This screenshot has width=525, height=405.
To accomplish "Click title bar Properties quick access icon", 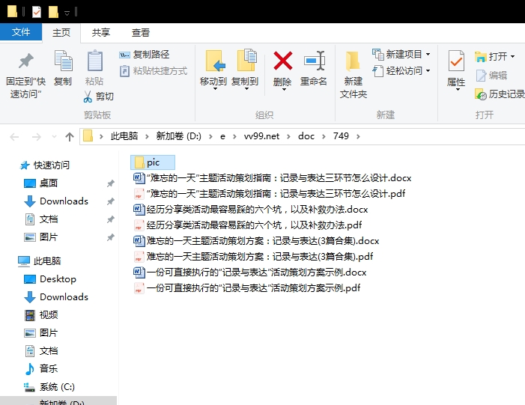I will click(x=37, y=12).
